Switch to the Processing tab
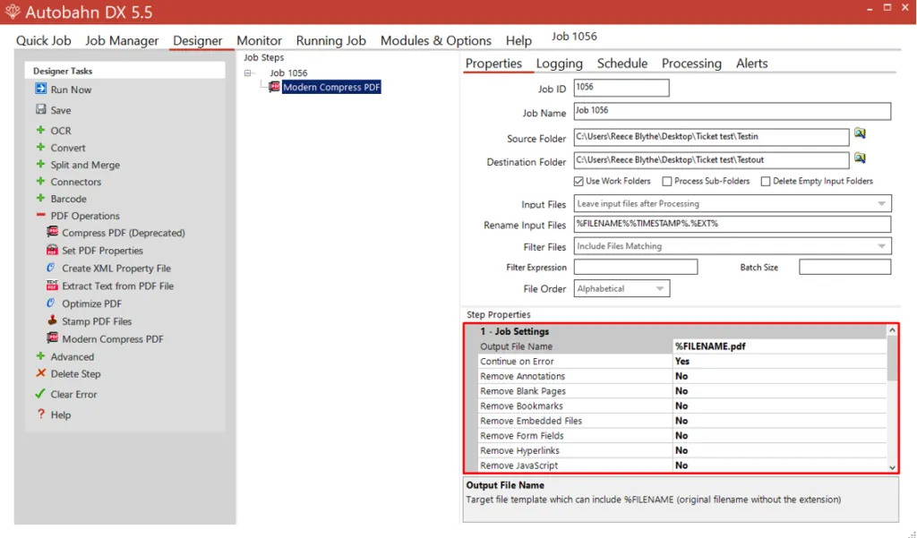The height and width of the screenshot is (538, 917). point(691,64)
